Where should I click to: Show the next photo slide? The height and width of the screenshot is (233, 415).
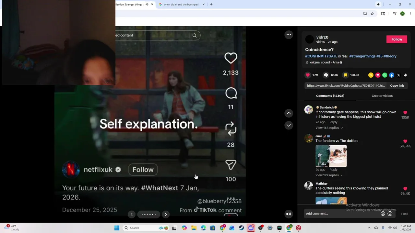coord(166,214)
